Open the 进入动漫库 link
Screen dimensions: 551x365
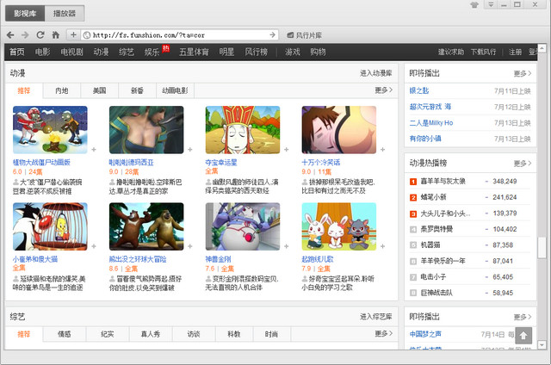[x=375, y=73]
